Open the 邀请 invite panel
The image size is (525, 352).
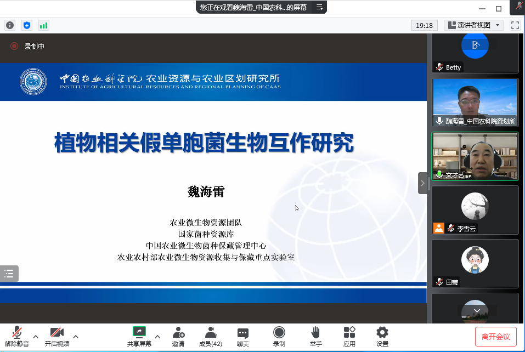(x=178, y=336)
